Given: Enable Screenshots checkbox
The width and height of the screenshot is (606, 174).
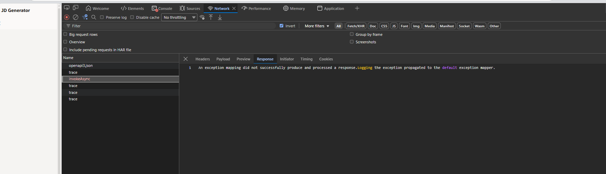Looking at the screenshot, I should [352, 42].
